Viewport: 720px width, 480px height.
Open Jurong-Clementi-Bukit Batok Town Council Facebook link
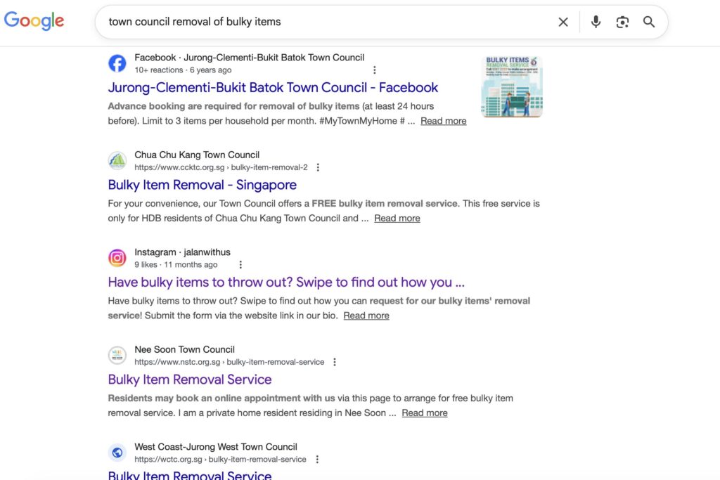coord(273,88)
